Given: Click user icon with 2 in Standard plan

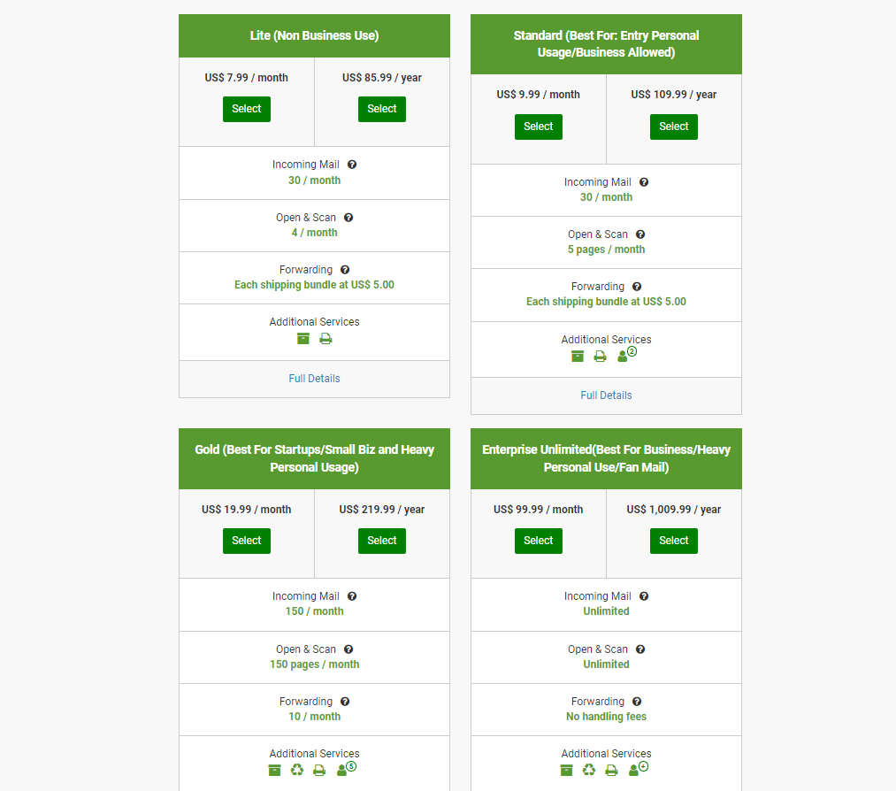Looking at the screenshot, I should pos(627,354).
